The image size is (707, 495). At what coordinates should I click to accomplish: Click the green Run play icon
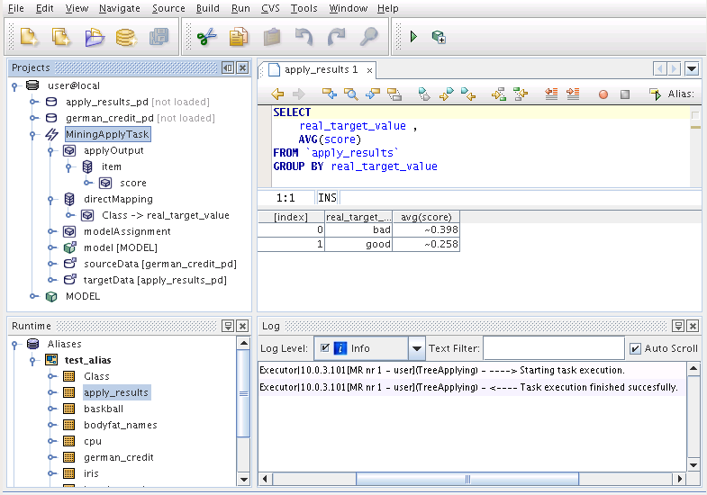(x=413, y=37)
